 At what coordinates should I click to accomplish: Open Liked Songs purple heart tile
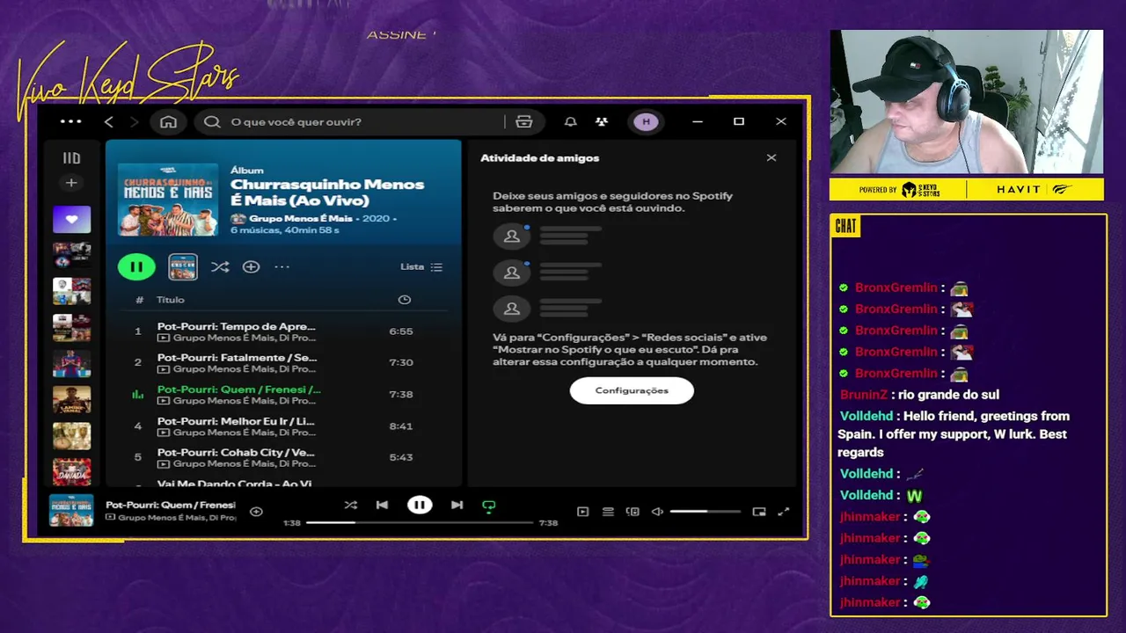click(x=71, y=219)
